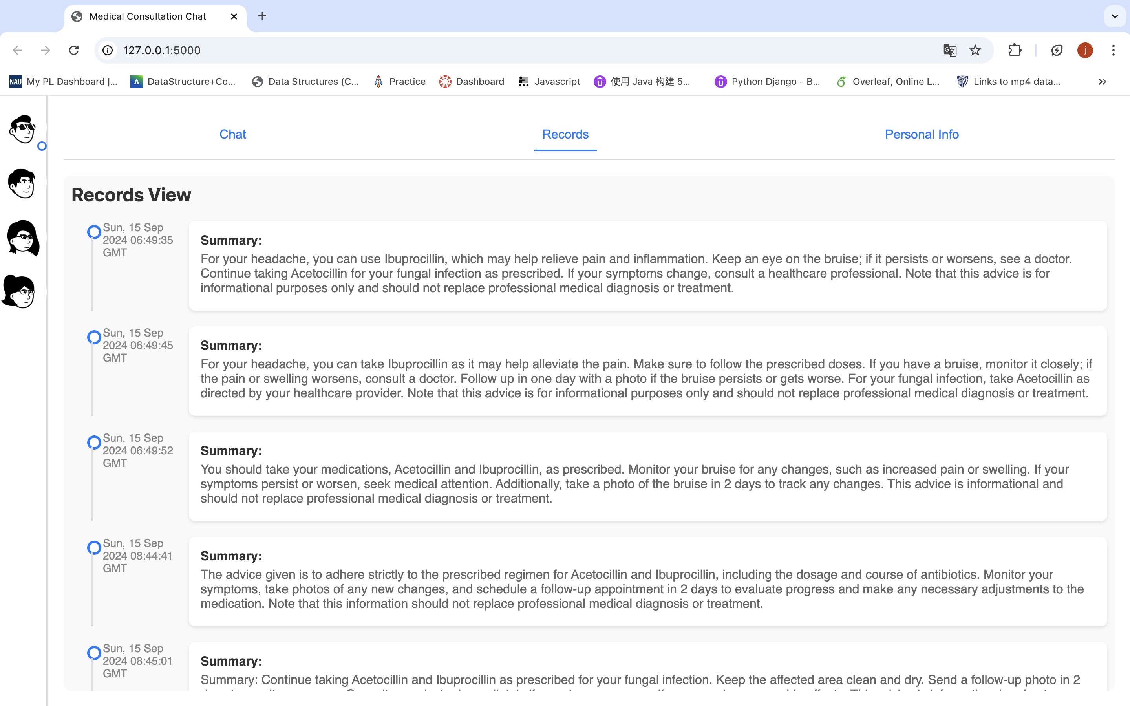Switch to the Chat tab
The image size is (1130, 706).
tap(232, 134)
